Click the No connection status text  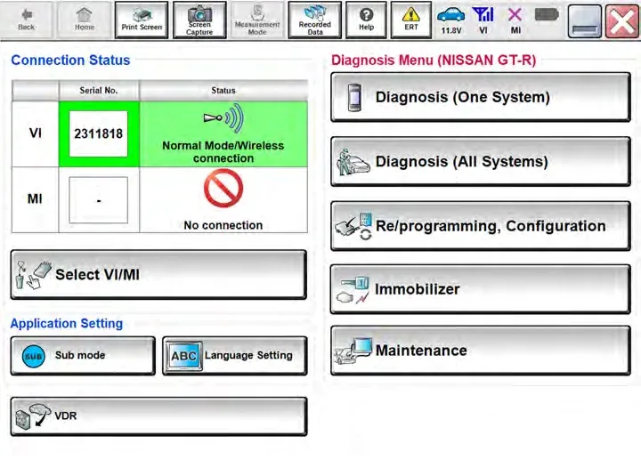click(223, 225)
